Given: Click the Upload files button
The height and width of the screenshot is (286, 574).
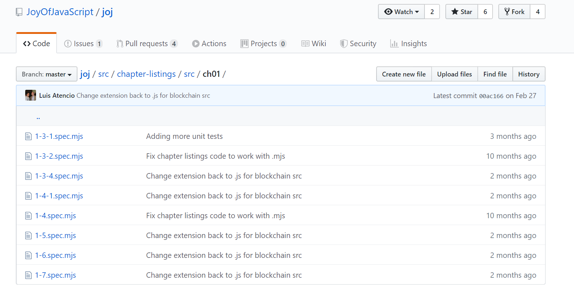Looking at the screenshot, I should (454, 74).
